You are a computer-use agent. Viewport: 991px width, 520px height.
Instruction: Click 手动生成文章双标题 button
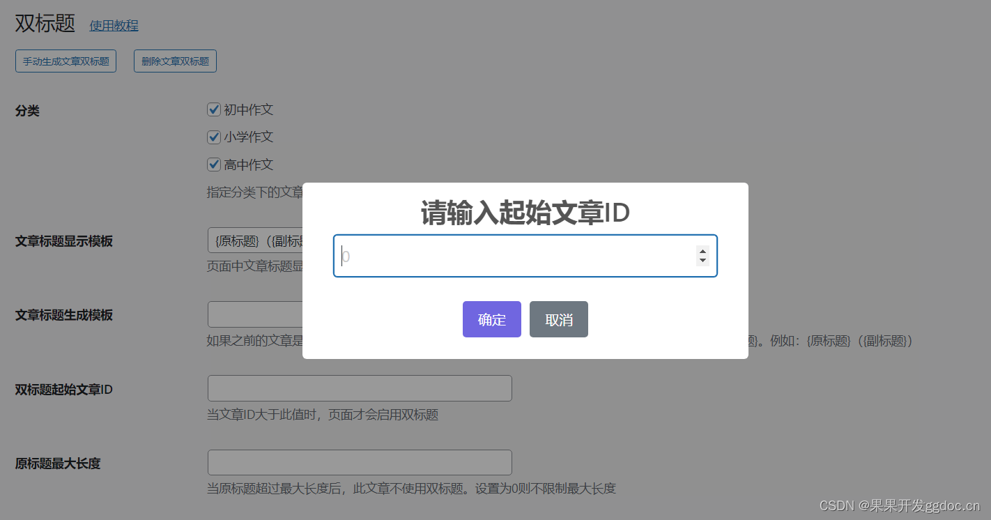coord(66,61)
